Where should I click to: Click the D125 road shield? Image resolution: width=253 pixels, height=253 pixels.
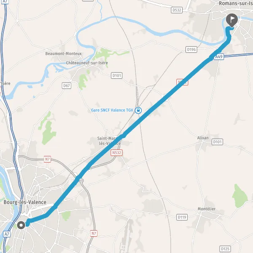225,249
